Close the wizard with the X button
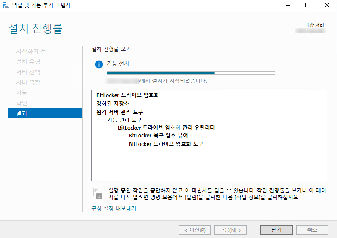Image resolution: width=337 pixels, height=238 pixels. click(x=327, y=5)
